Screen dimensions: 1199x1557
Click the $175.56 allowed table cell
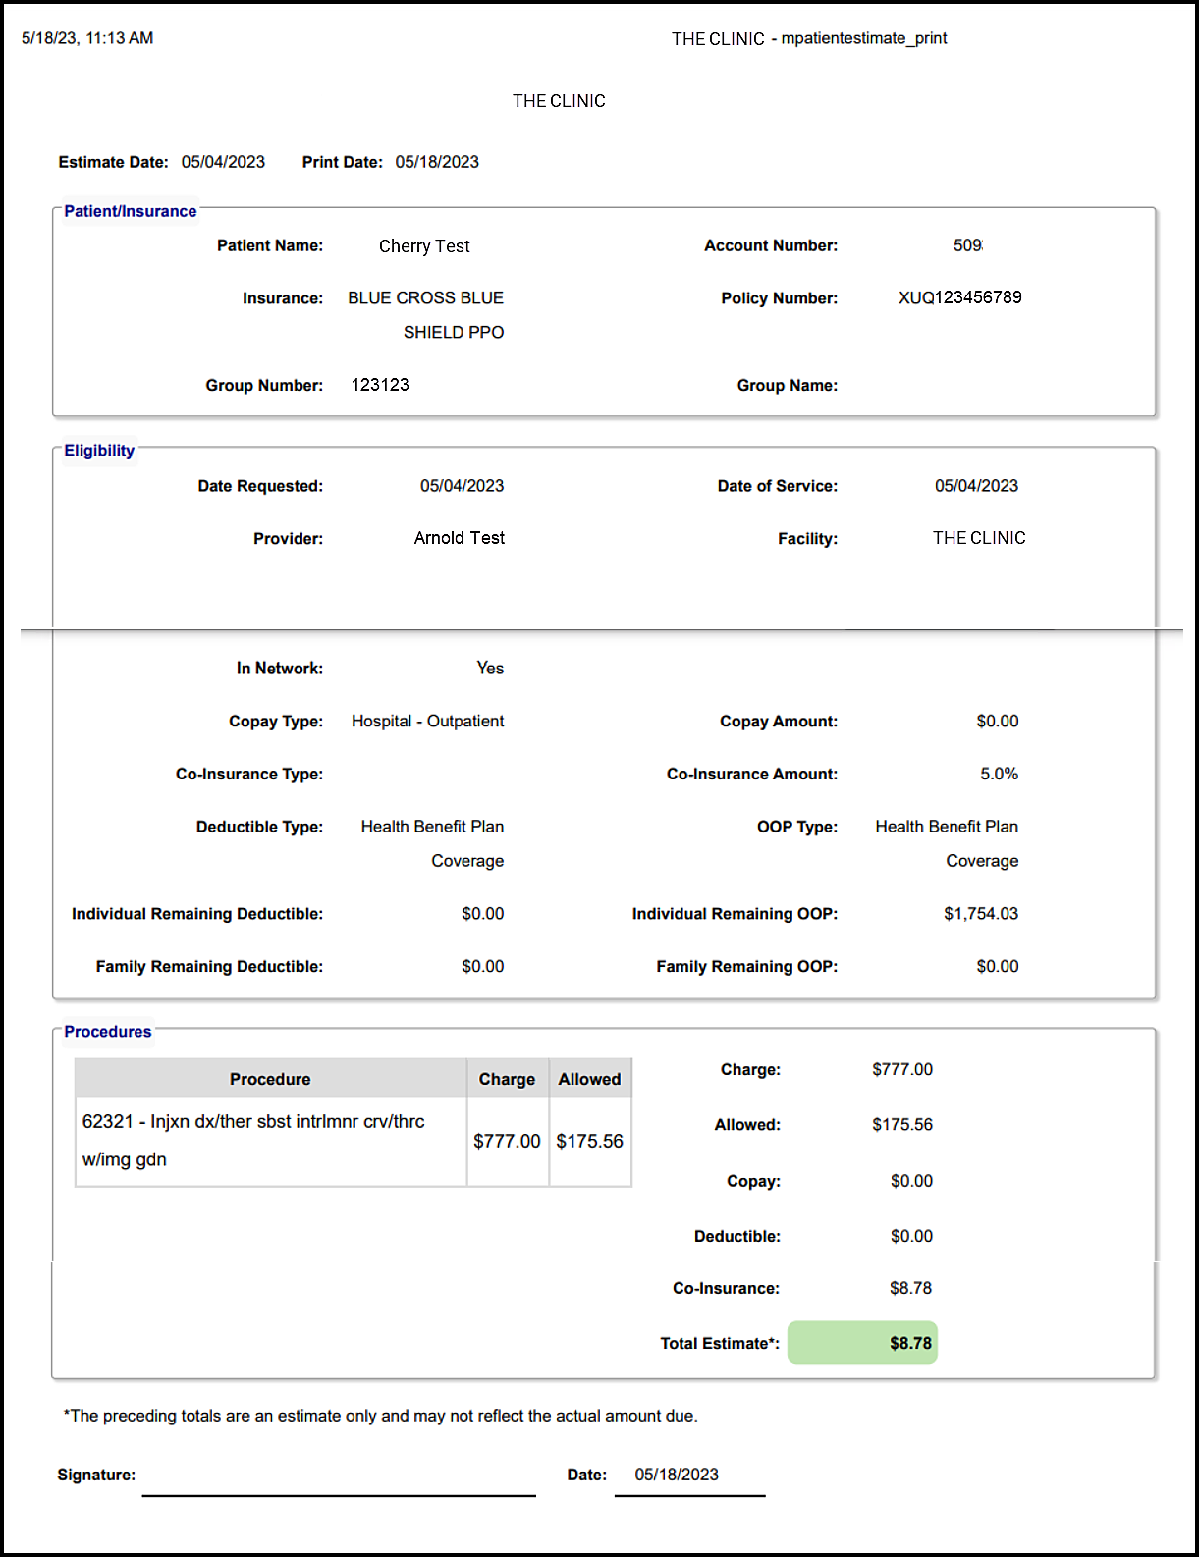click(x=589, y=1141)
